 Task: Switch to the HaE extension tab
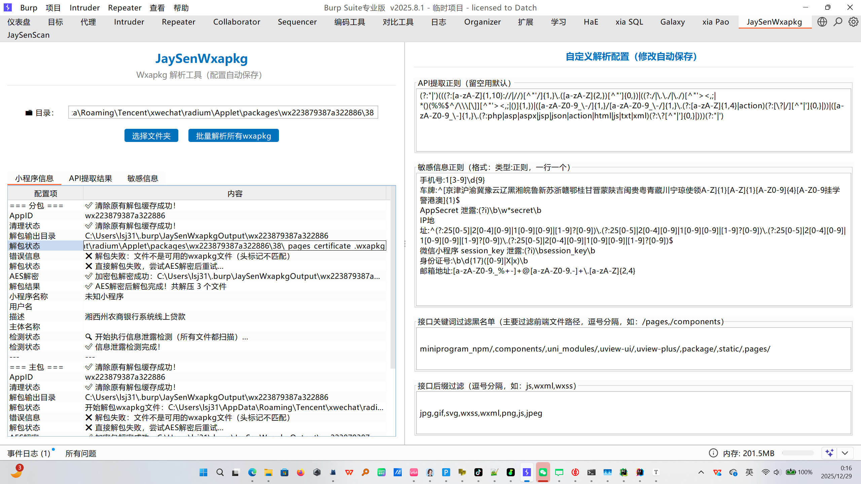591,22
